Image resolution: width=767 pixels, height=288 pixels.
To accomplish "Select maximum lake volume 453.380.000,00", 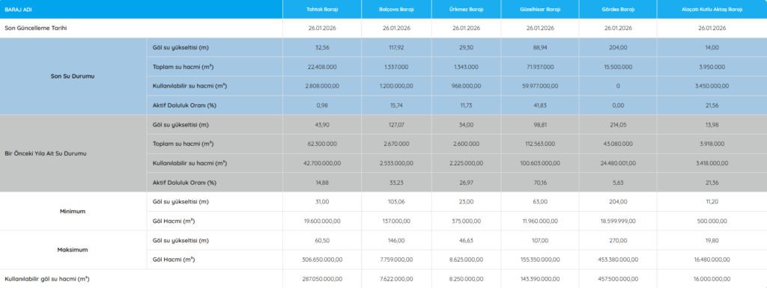I will 618,260.
